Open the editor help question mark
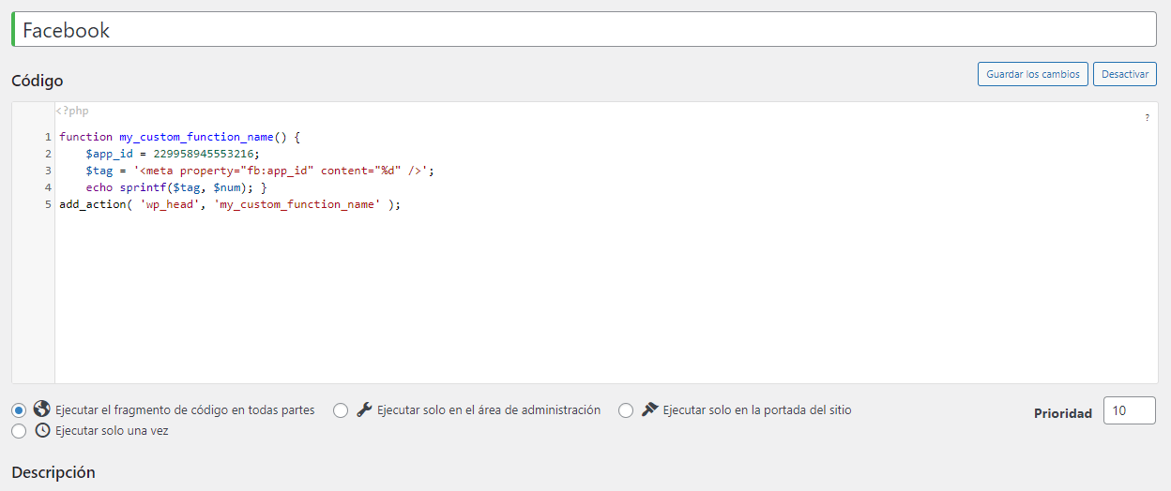The height and width of the screenshot is (491, 1171). pos(1147,118)
